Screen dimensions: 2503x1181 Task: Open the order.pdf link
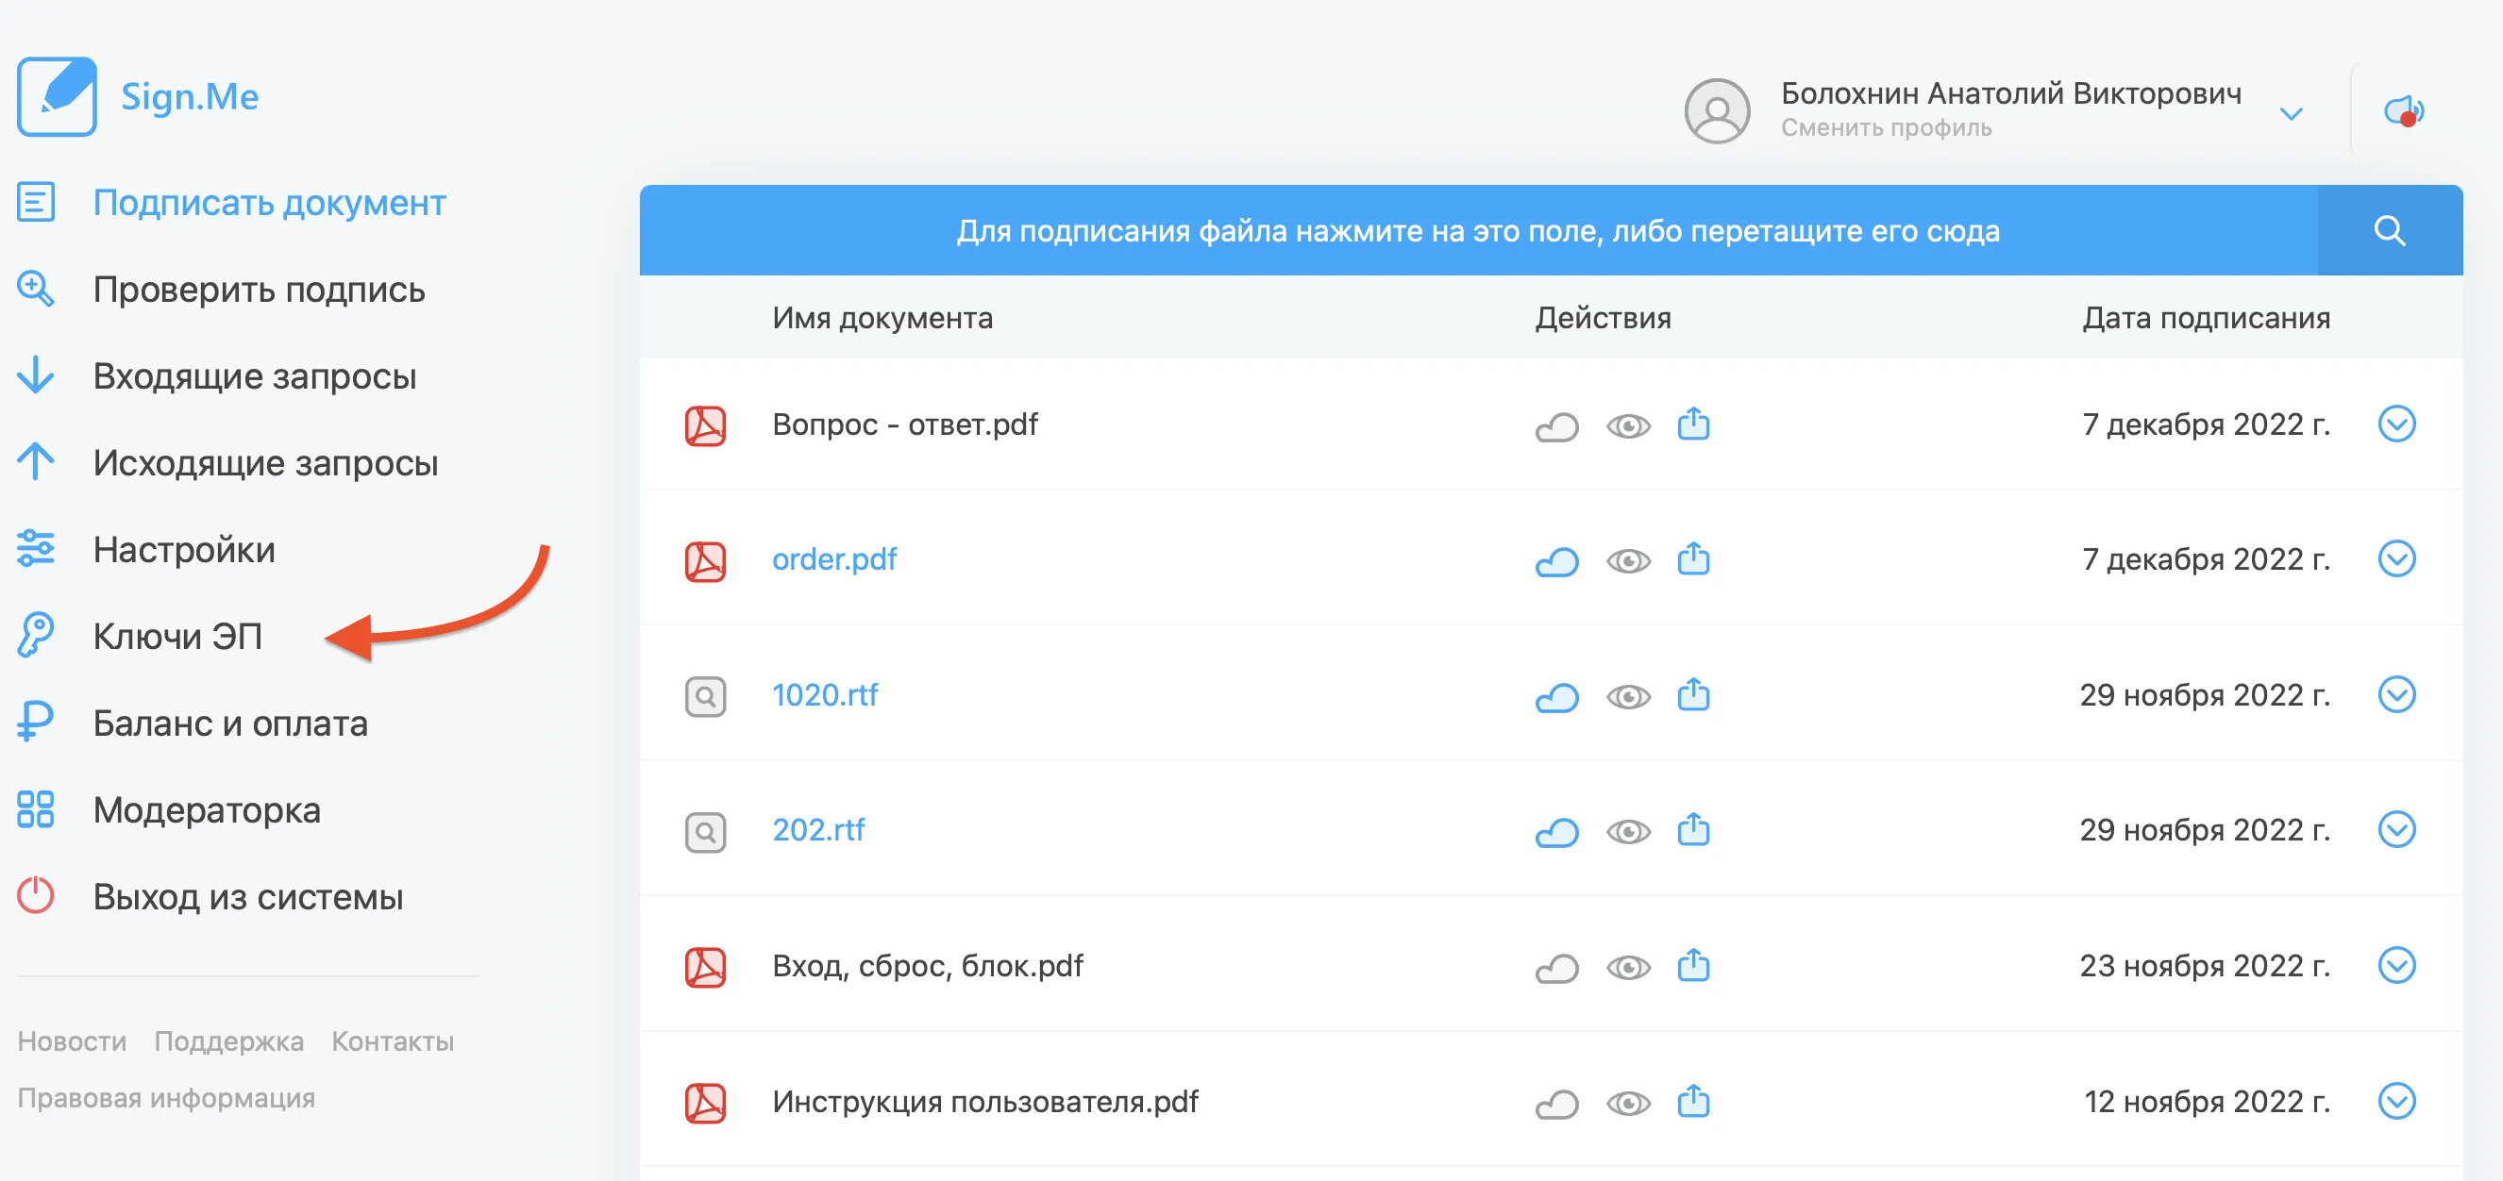tap(834, 558)
